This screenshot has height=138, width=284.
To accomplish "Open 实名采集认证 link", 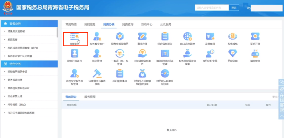I will point(15,96).
